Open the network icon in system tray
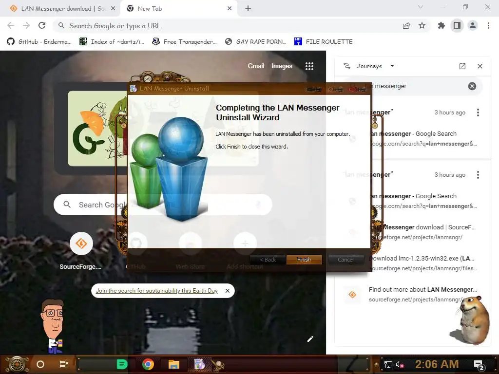The image size is (499, 374). [x=388, y=364]
